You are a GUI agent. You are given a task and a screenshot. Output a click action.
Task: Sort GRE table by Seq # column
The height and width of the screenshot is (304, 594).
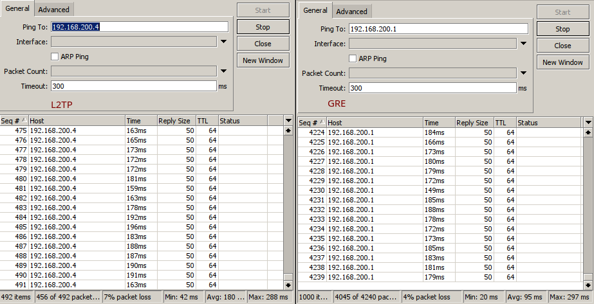coord(312,123)
